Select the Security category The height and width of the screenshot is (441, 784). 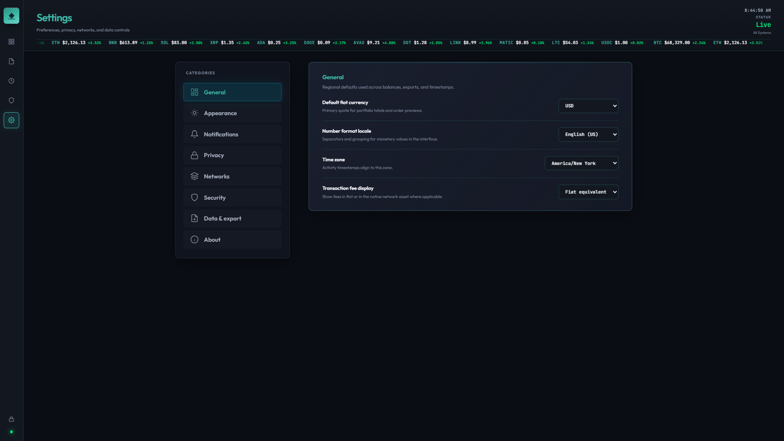(232, 197)
